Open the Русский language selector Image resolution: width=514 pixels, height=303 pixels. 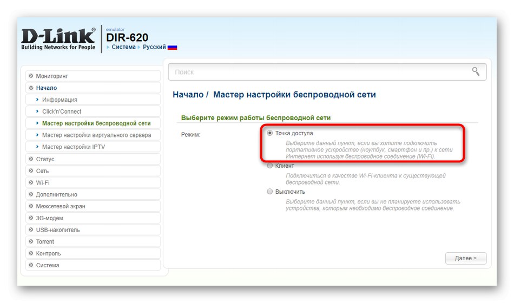point(154,47)
